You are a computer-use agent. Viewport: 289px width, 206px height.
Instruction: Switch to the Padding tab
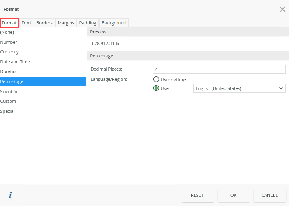[88, 23]
